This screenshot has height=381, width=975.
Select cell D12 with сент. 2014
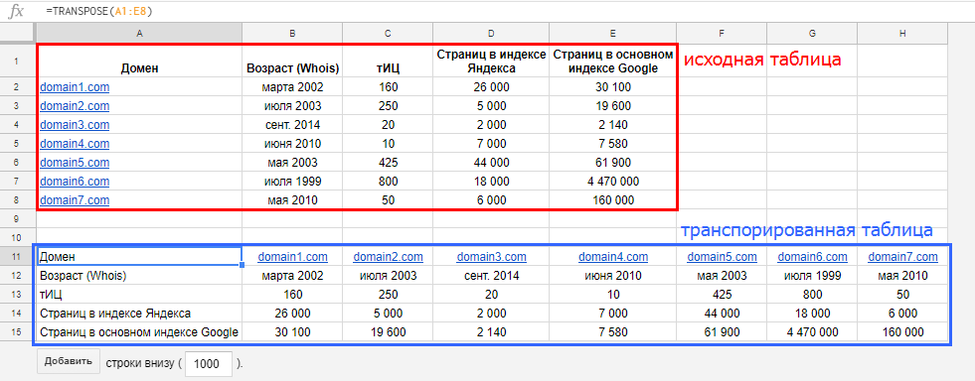[x=491, y=276]
